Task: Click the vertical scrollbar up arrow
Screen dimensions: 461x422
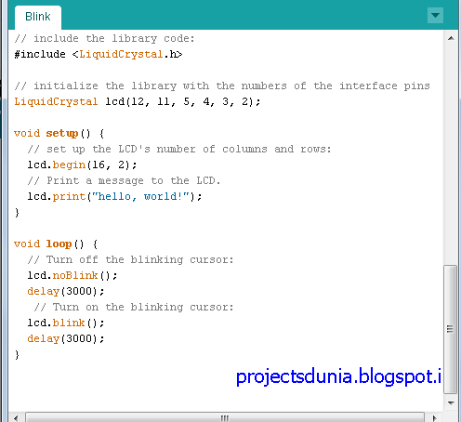Action: pos(451,38)
